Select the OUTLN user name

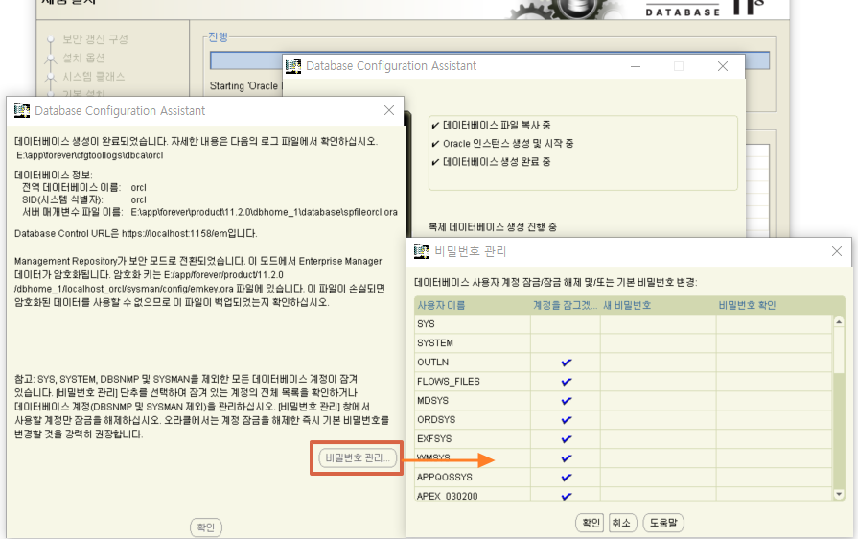[x=432, y=363]
